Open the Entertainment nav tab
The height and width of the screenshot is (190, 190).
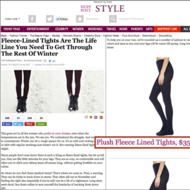point(38,29)
